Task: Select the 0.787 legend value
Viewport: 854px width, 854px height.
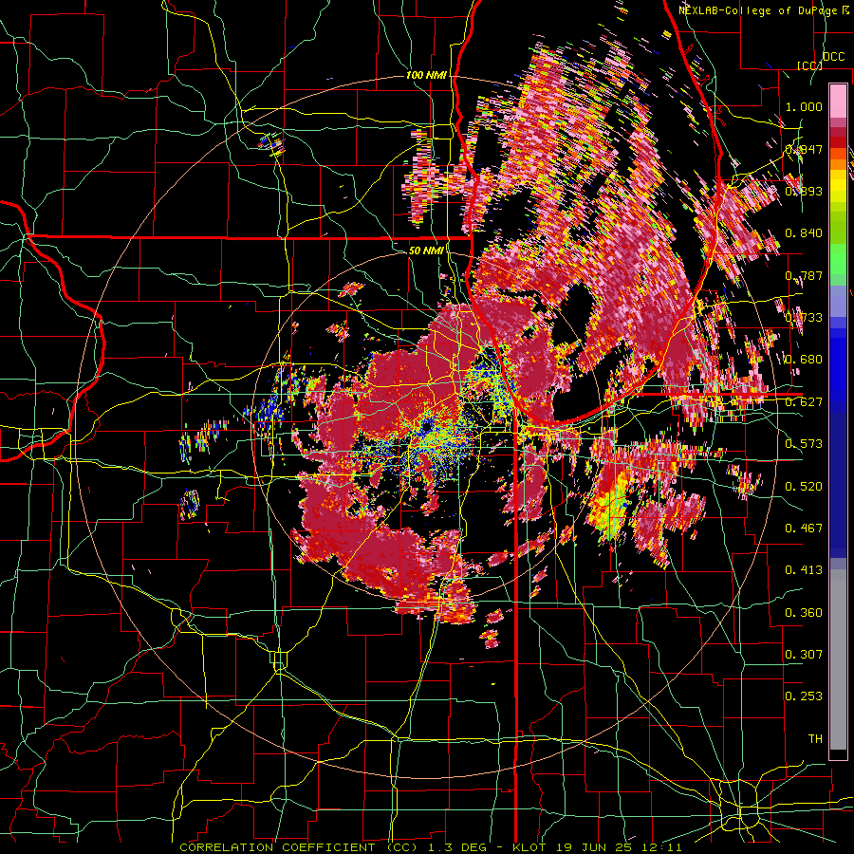Action: point(804,275)
